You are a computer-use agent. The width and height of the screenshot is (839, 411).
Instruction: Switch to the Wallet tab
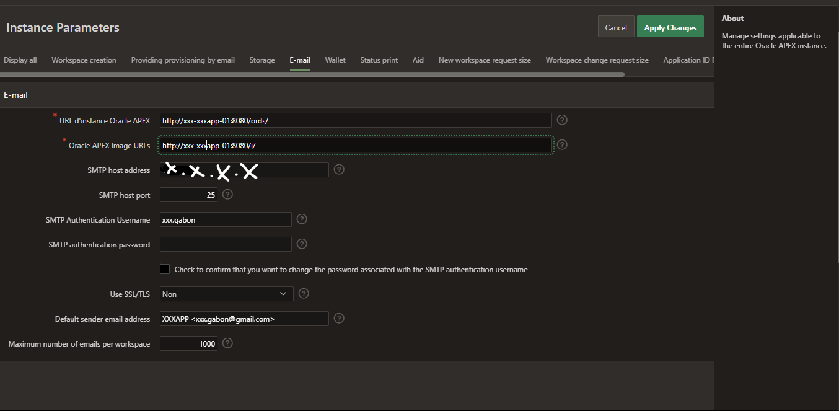tap(335, 60)
